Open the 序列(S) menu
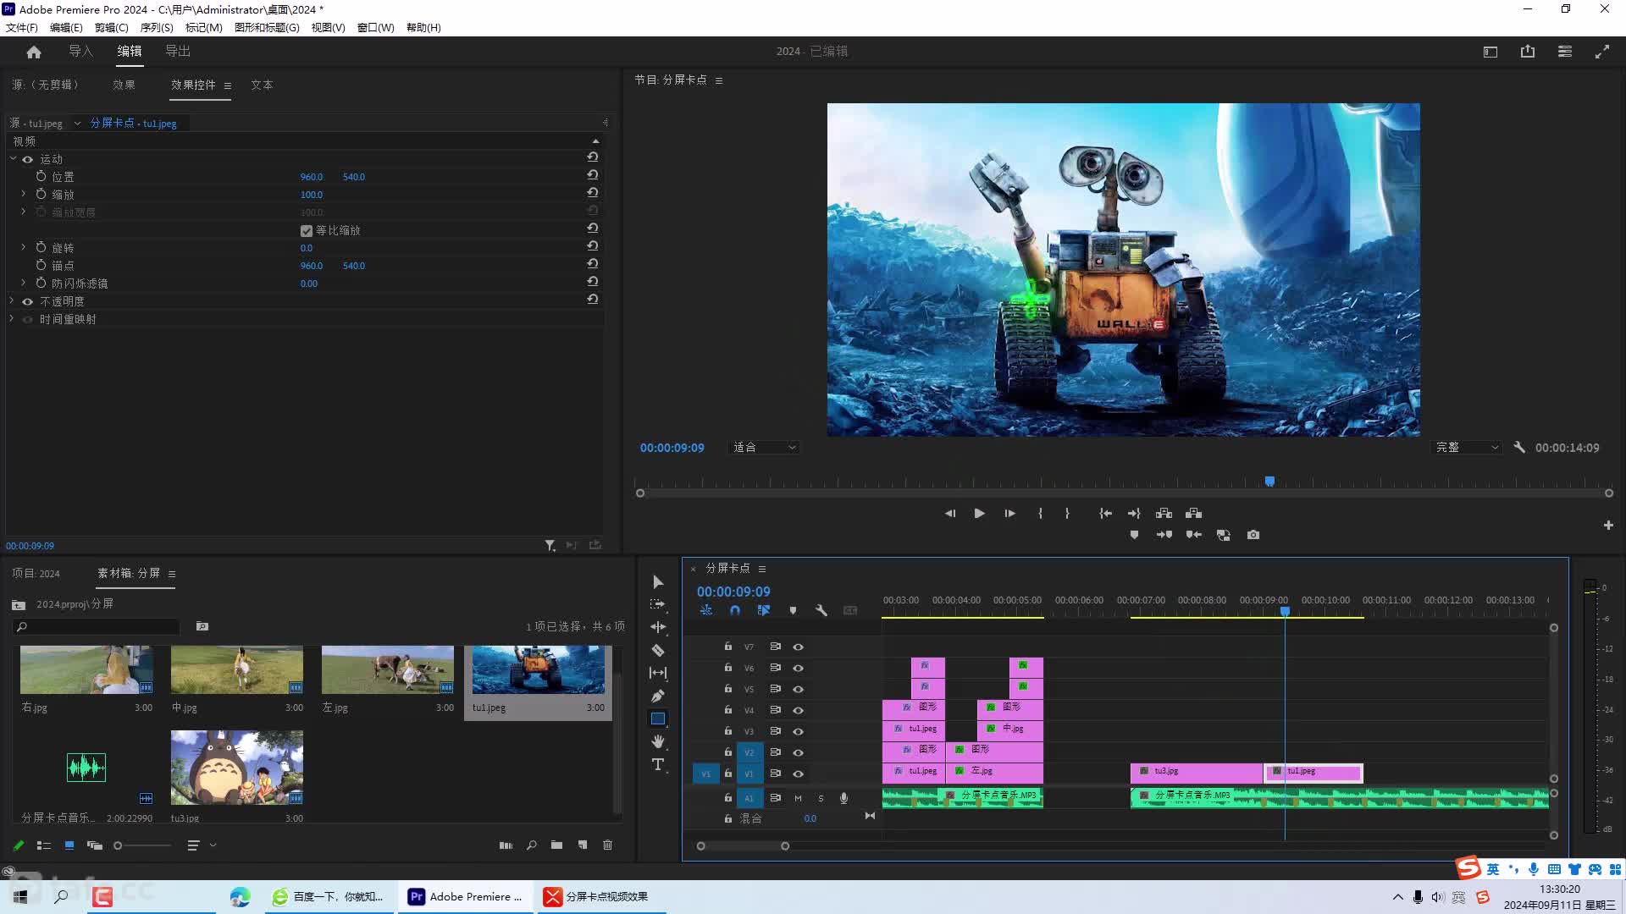 tap(157, 27)
